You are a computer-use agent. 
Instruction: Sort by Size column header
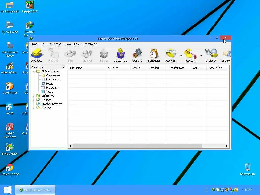click(x=121, y=68)
